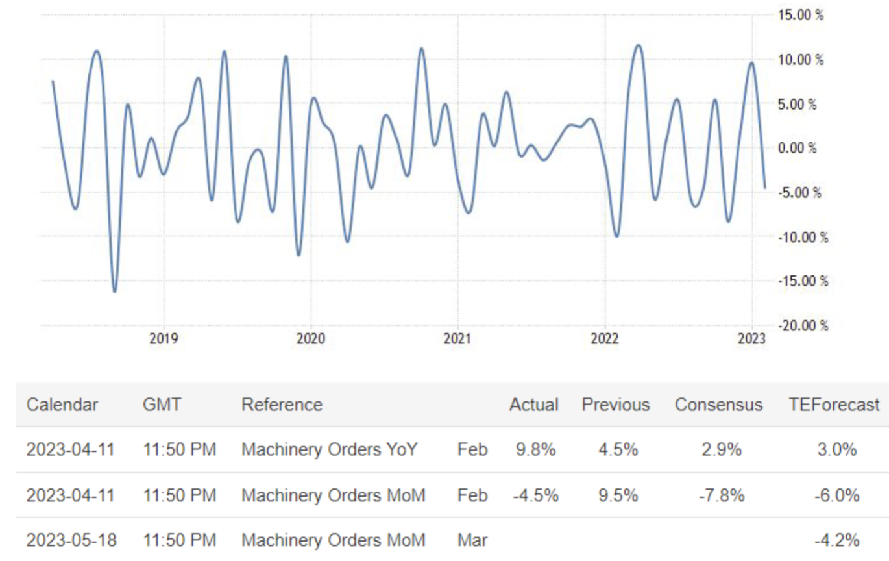
Task: Click the Actual column header
Action: [533, 405]
